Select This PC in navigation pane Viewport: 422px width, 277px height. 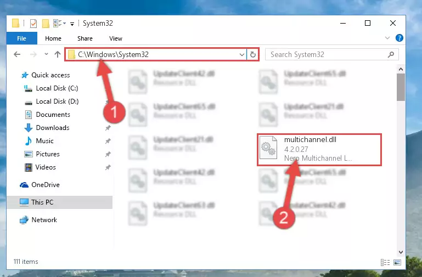tap(59, 202)
